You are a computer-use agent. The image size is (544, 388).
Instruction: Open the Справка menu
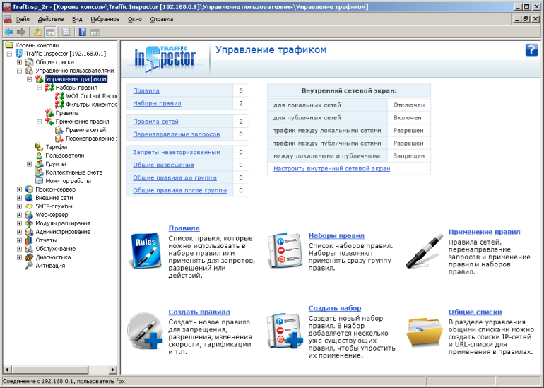pos(161,19)
